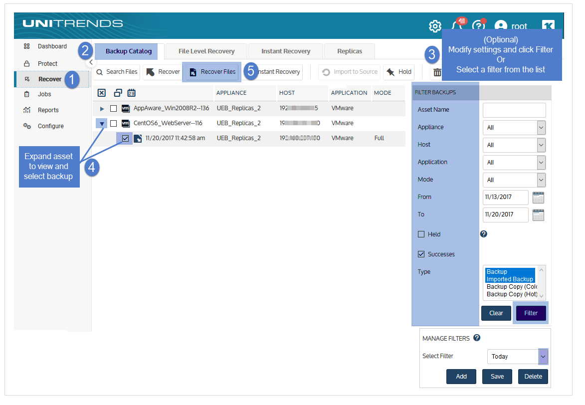Screen dimensions: 585x405
Task: Click the Recover Files button
Action: click(x=212, y=72)
